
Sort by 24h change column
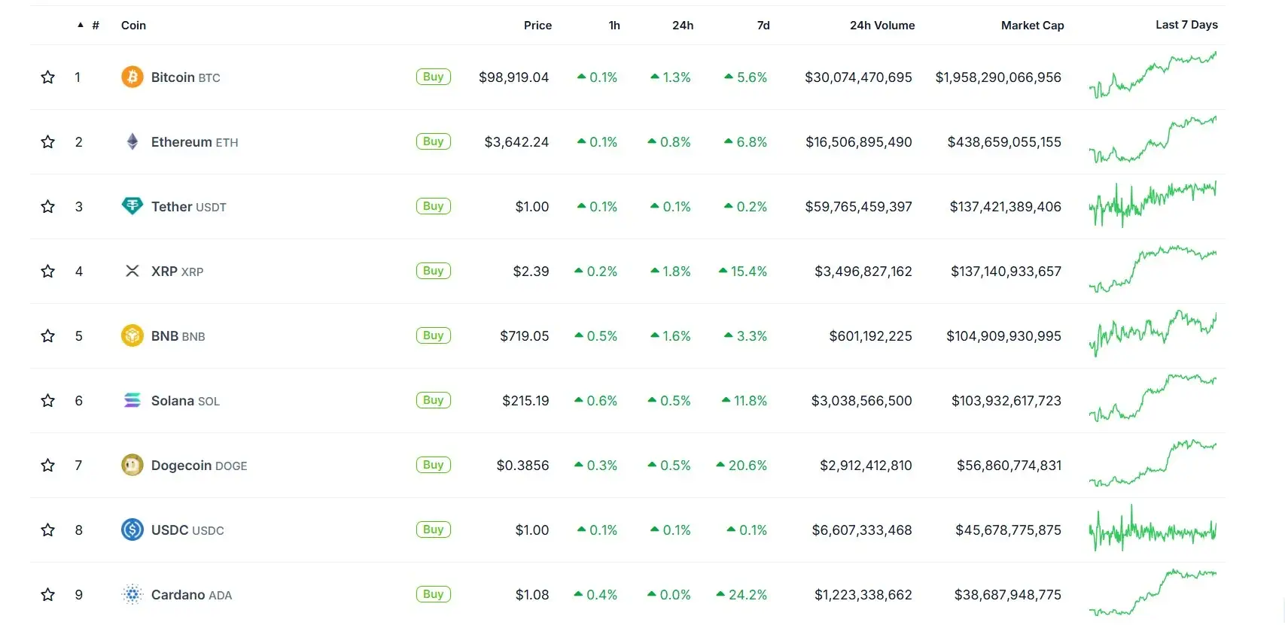(683, 25)
